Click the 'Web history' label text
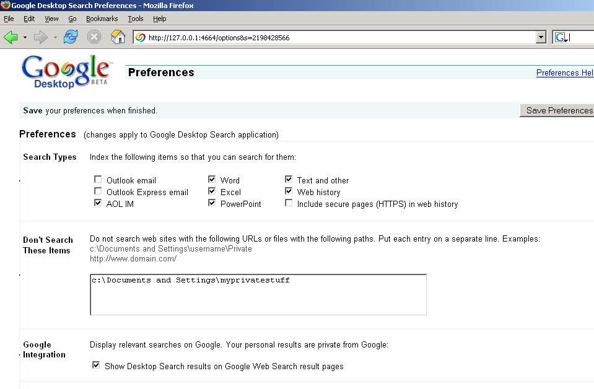This screenshot has width=594, height=389. pos(319,193)
